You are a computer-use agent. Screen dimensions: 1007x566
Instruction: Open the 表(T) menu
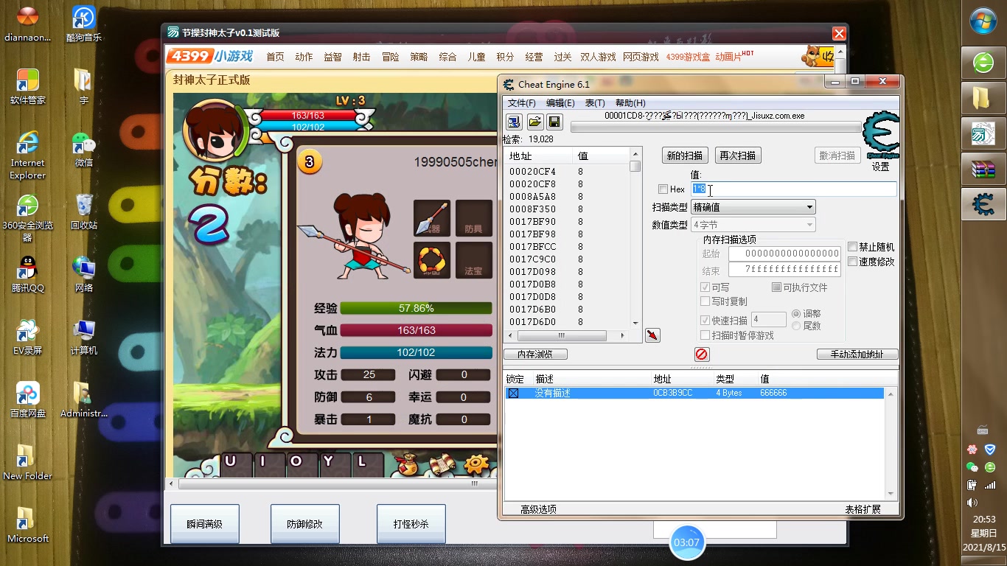click(x=595, y=103)
